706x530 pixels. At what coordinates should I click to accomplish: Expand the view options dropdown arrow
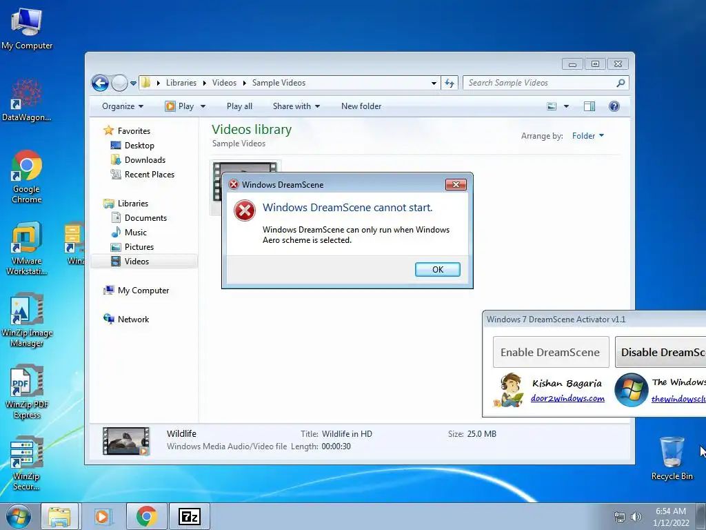click(567, 106)
